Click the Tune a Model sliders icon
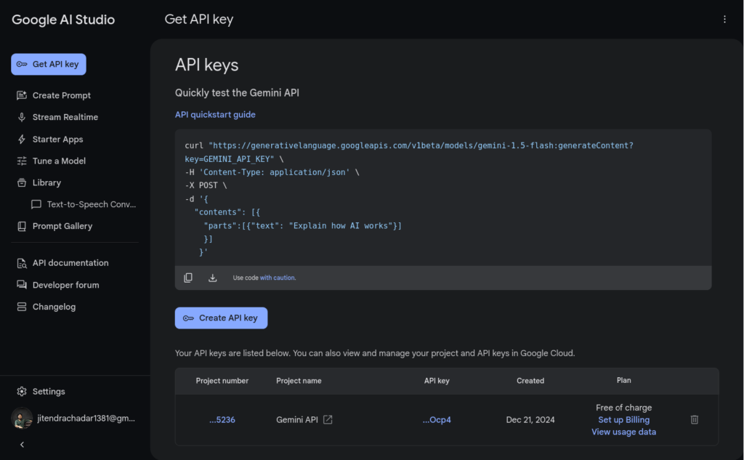Viewport: 744px width, 460px height. [x=22, y=161]
